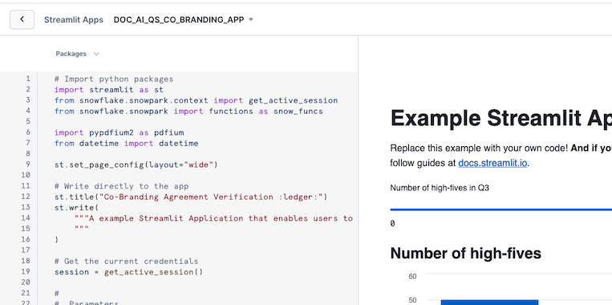This screenshot has height=305, width=612.
Task: Click the 'functions as snow_funcs' import line
Action: [188, 111]
